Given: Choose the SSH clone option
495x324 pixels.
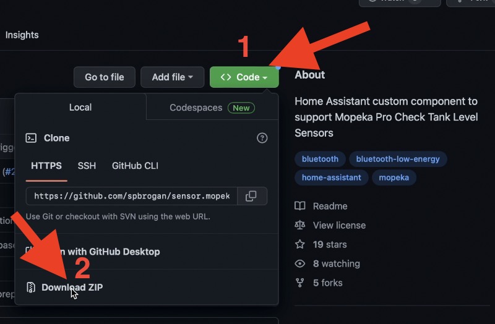Looking at the screenshot, I should pyautogui.click(x=87, y=166).
